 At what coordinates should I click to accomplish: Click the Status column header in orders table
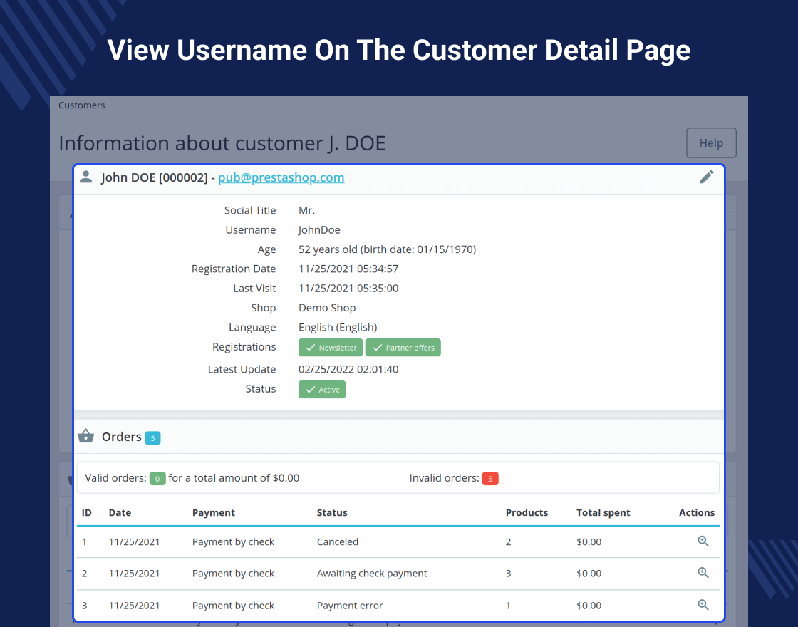tap(332, 512)
